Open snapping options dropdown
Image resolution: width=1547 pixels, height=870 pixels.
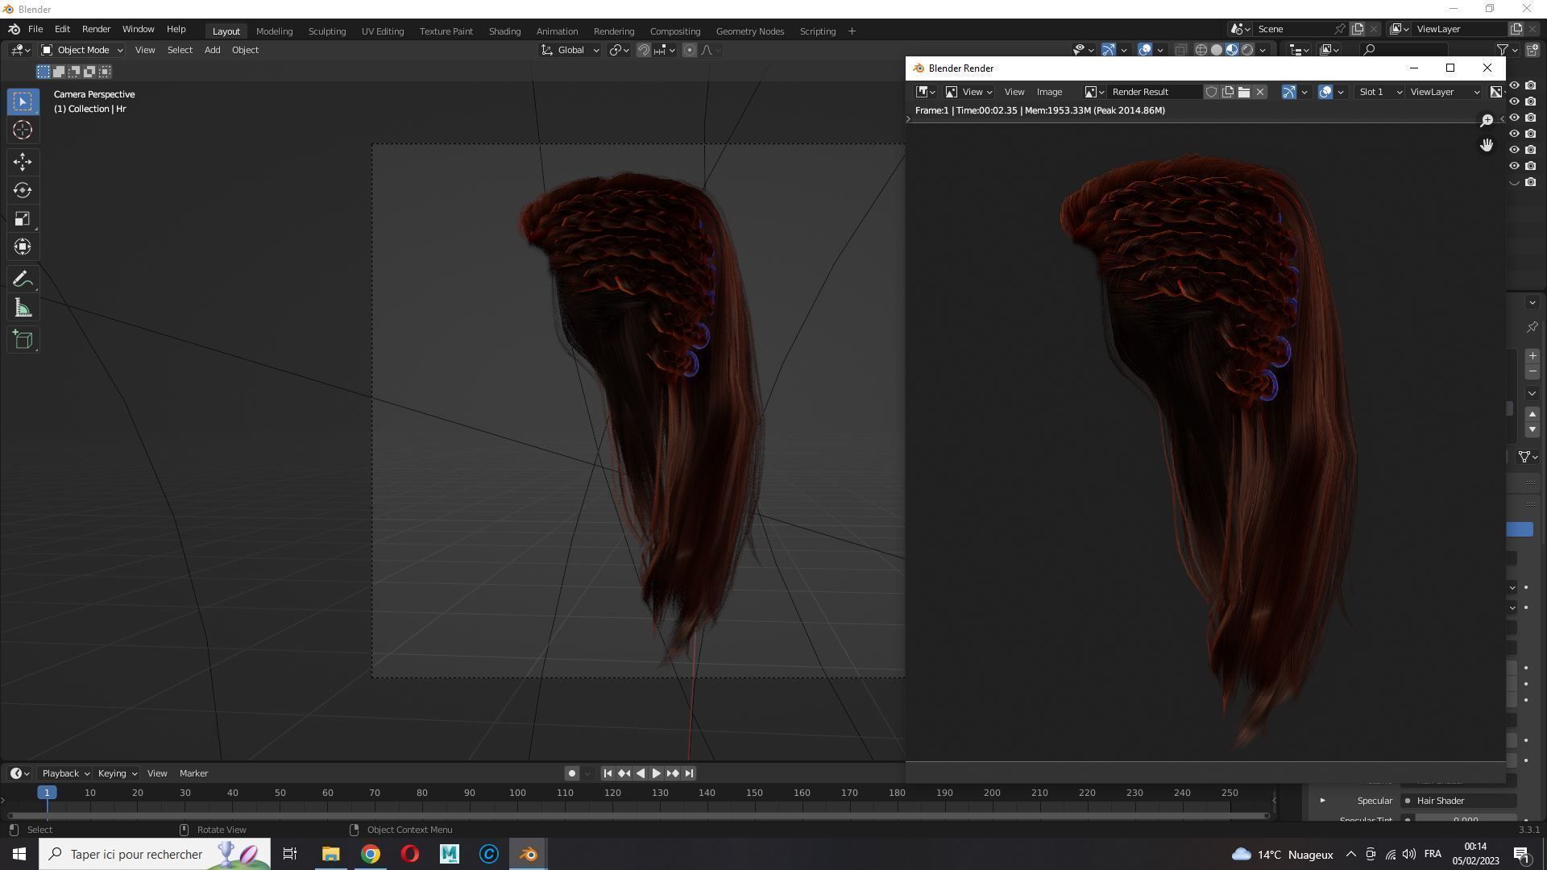(665, 50)
